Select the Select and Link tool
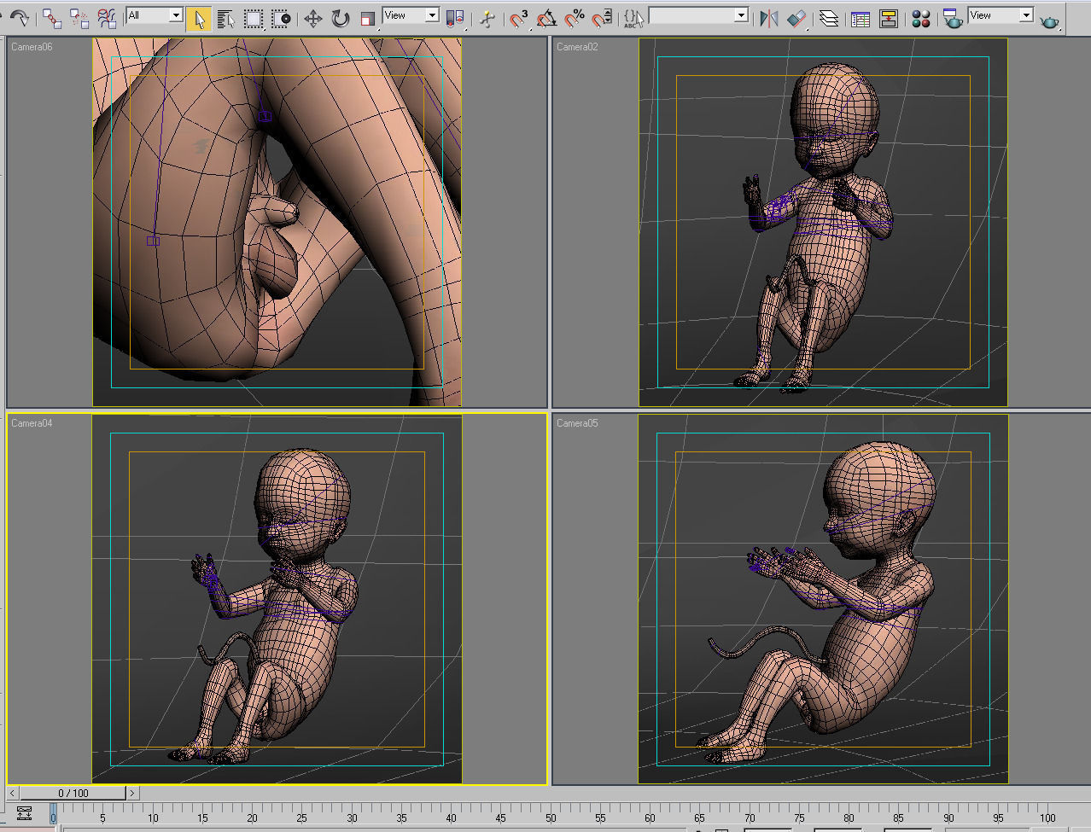 [52, 18]
